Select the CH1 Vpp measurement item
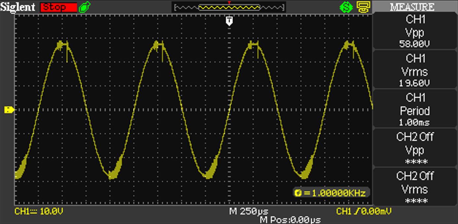 (415, 32)
